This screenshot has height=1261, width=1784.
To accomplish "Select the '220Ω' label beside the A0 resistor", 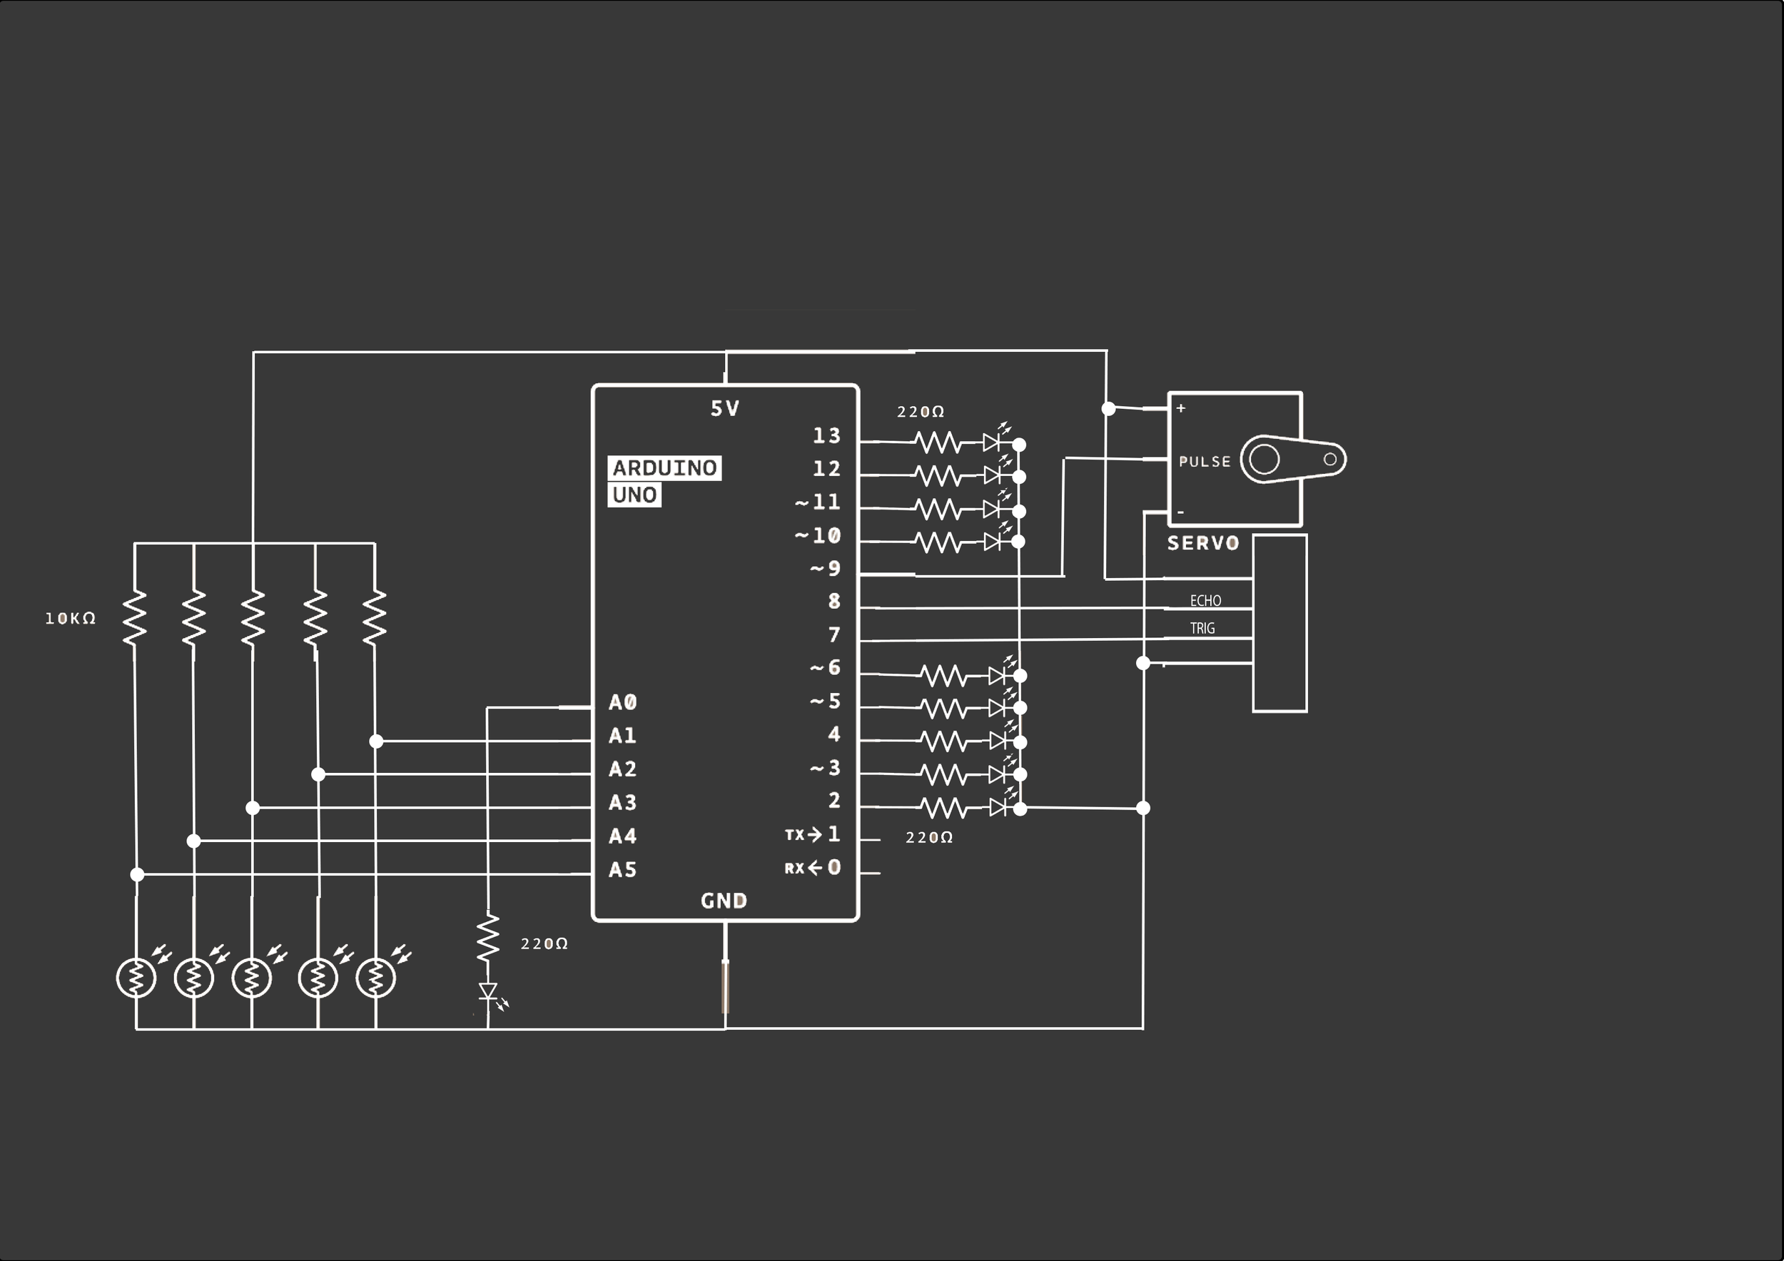I will pos(544,944).
